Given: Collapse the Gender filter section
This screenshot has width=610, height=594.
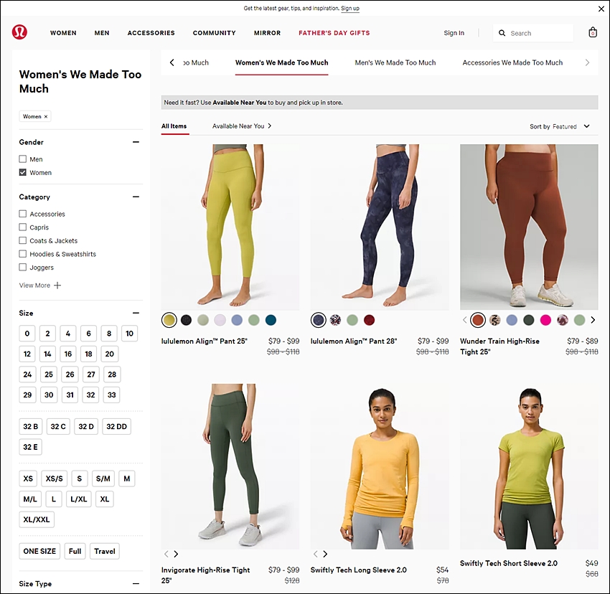Looking at the screenshot, I should [136, 142].
